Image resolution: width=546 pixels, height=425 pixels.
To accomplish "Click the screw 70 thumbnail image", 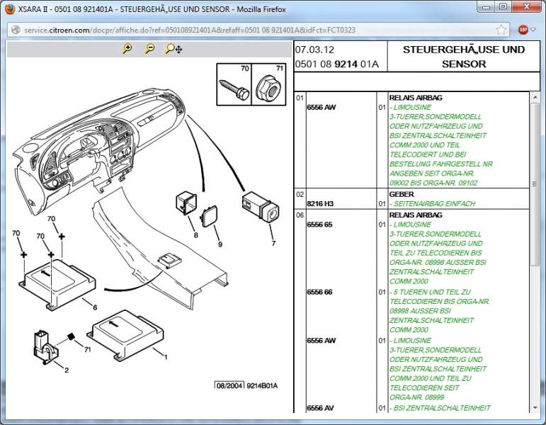I will coord(234,84).
